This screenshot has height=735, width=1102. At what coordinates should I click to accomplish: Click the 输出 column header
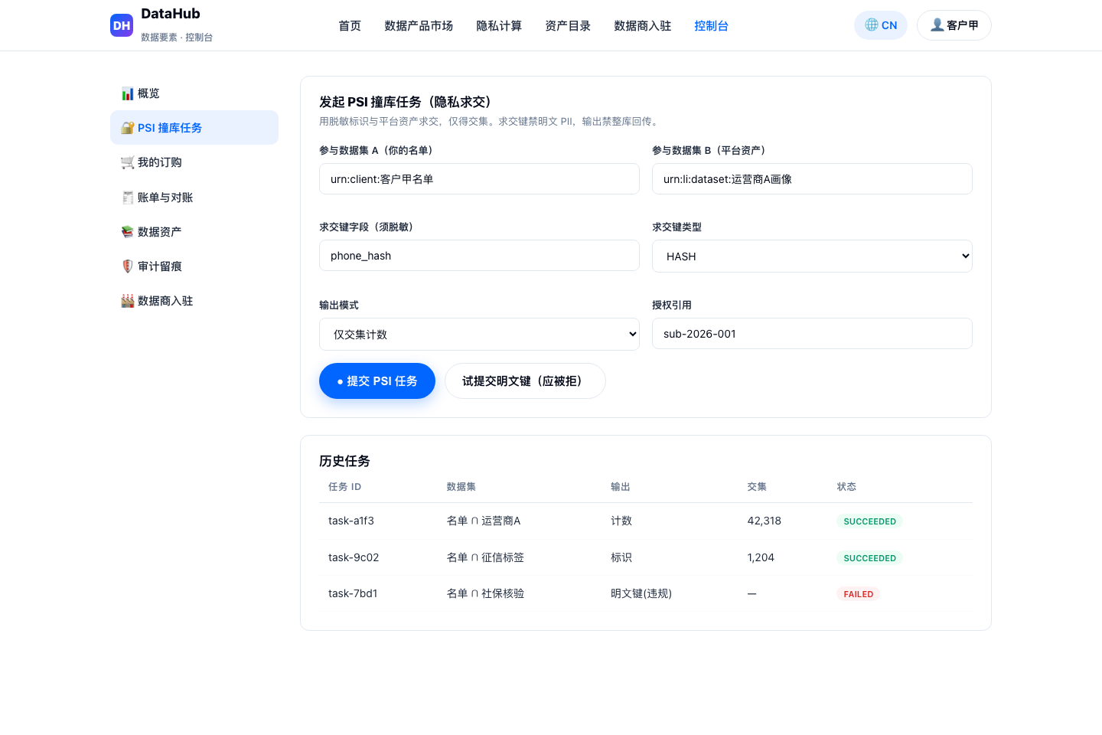tap(621, 487)
